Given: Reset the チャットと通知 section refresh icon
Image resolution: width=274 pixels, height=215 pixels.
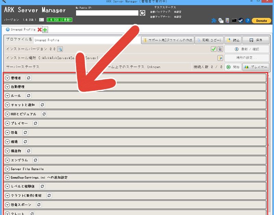Looking at the screenshot, I should click(x=42, y=105).
